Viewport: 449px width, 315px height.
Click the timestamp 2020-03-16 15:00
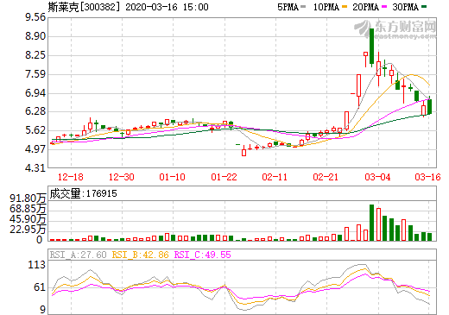coord(167,7)
